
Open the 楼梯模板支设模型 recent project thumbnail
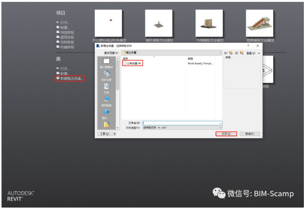(x=260, y=23)
